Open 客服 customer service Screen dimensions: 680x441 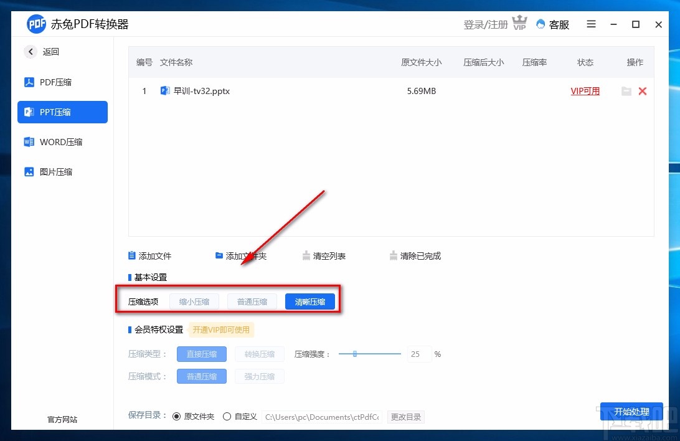point(552,24)
